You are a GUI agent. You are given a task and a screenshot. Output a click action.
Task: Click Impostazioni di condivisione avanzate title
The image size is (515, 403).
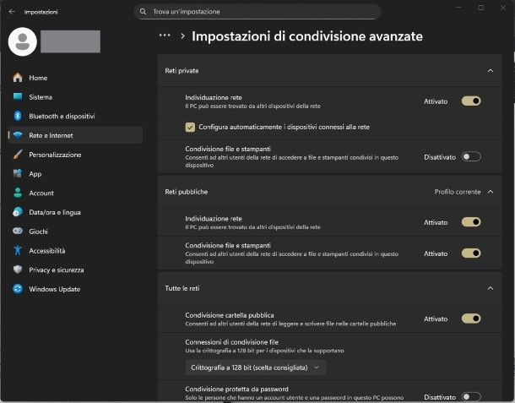click(x=307, y=36)
